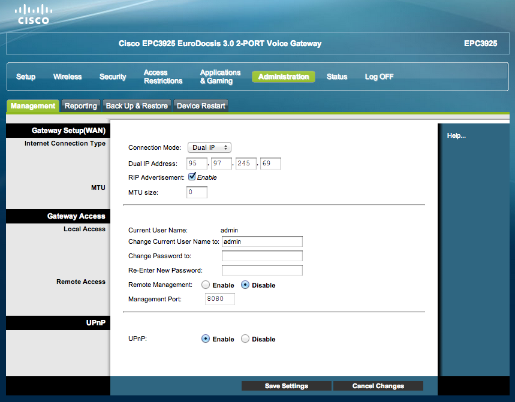Switch to the Reporting tab
The image size is (515, 402).
[81, 105]
